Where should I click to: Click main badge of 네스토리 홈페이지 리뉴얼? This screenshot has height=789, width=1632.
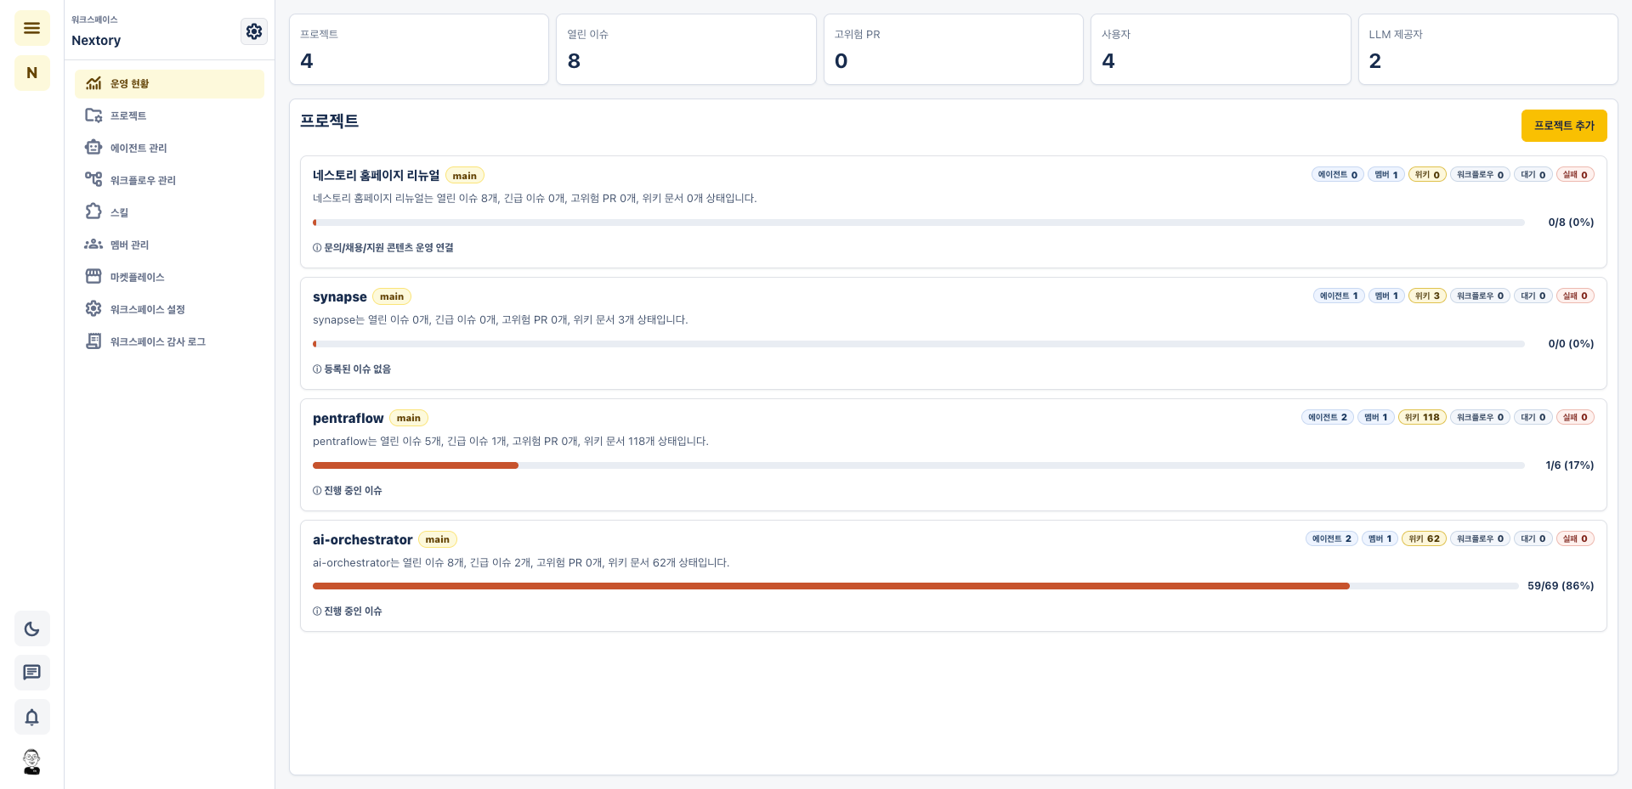pos(465,176)
